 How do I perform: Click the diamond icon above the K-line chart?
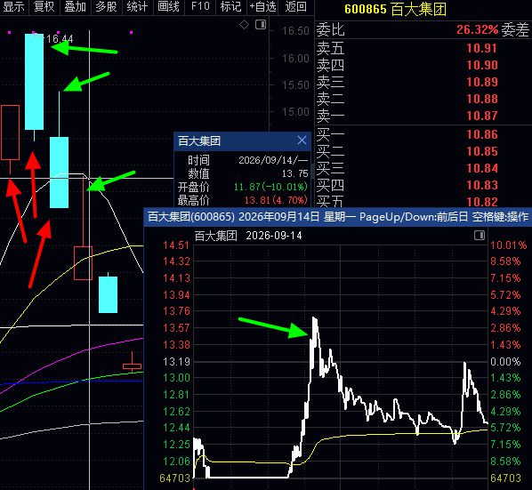pyautogui.click(x=244, y=24)
